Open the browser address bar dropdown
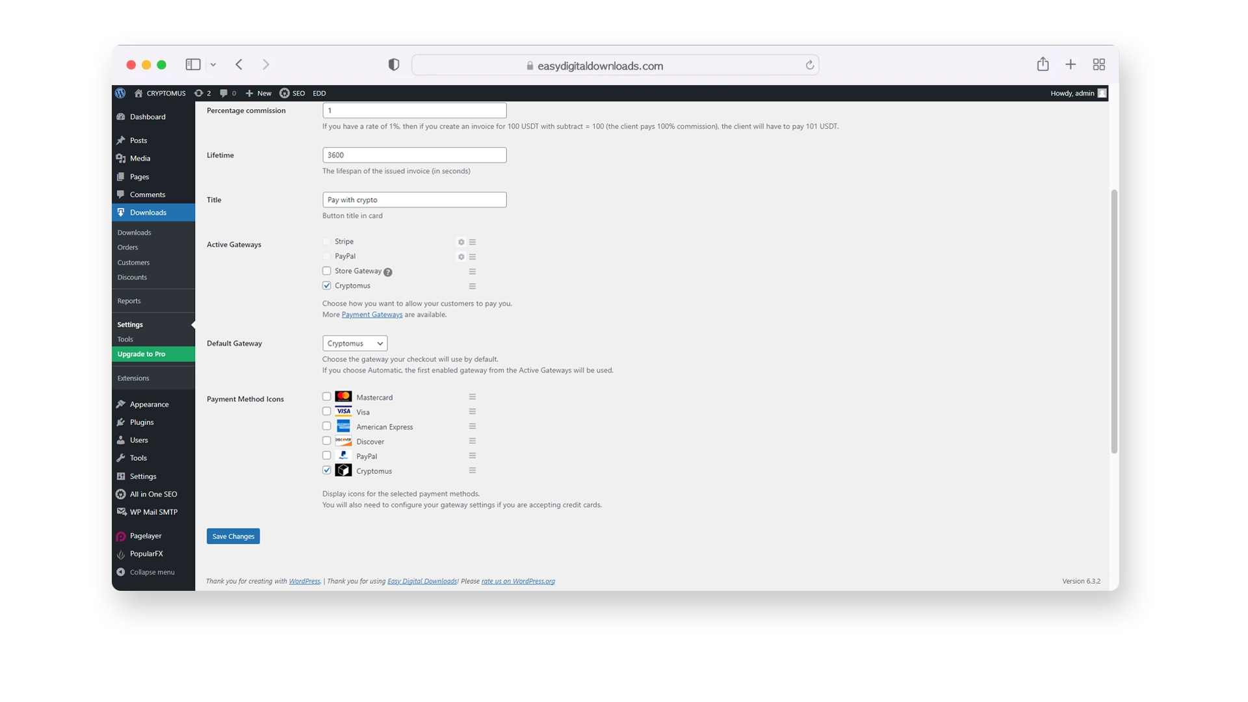 point(213,65)
